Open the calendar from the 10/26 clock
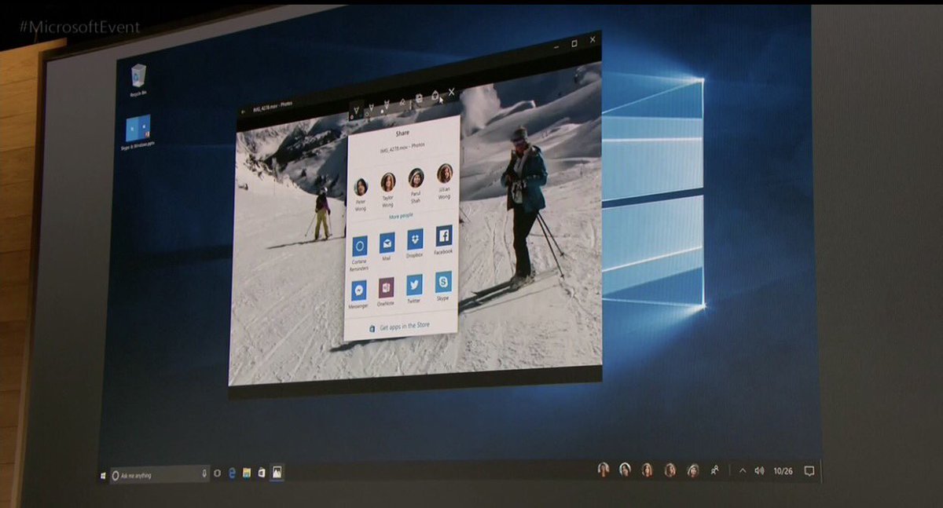This screenshot has height=508, width=943. [783, 473]
